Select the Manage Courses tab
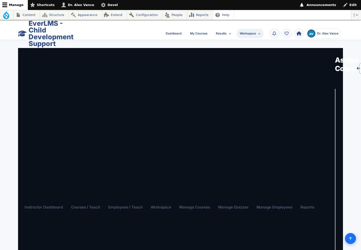 [195, 207]
